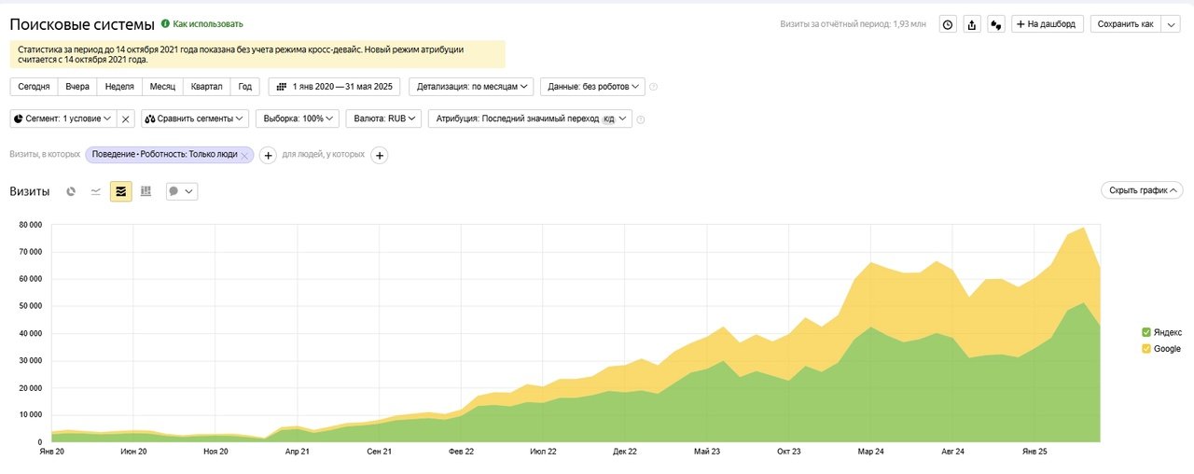
Task: Open report history clock icon
Action: pos(948,25)
